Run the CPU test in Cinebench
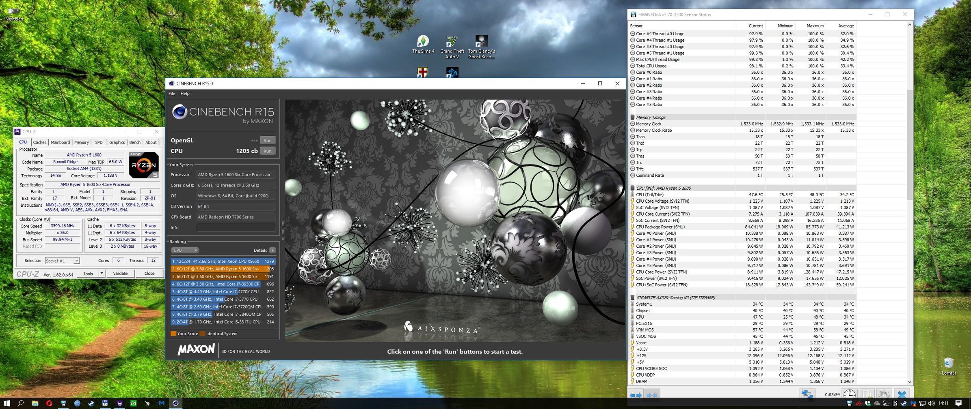This screenshot has width=971, height=409. [x=267, y=151]
